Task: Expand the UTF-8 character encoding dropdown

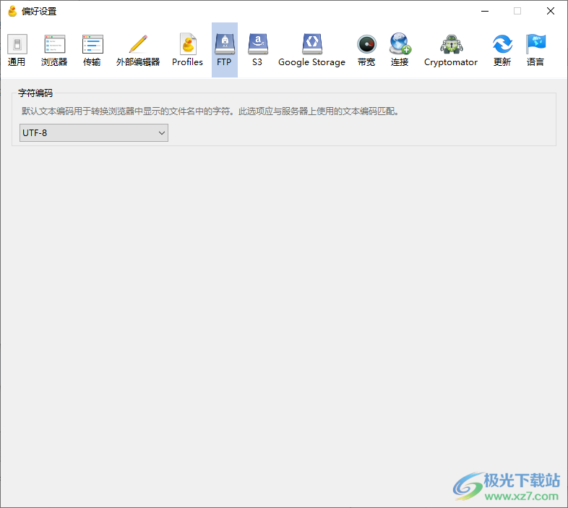Action: point(94,133)
